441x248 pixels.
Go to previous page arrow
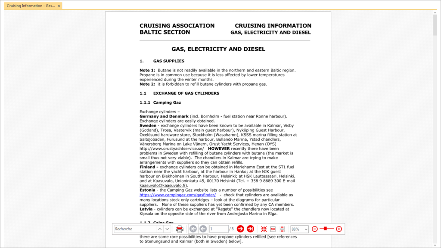point(203,229)
